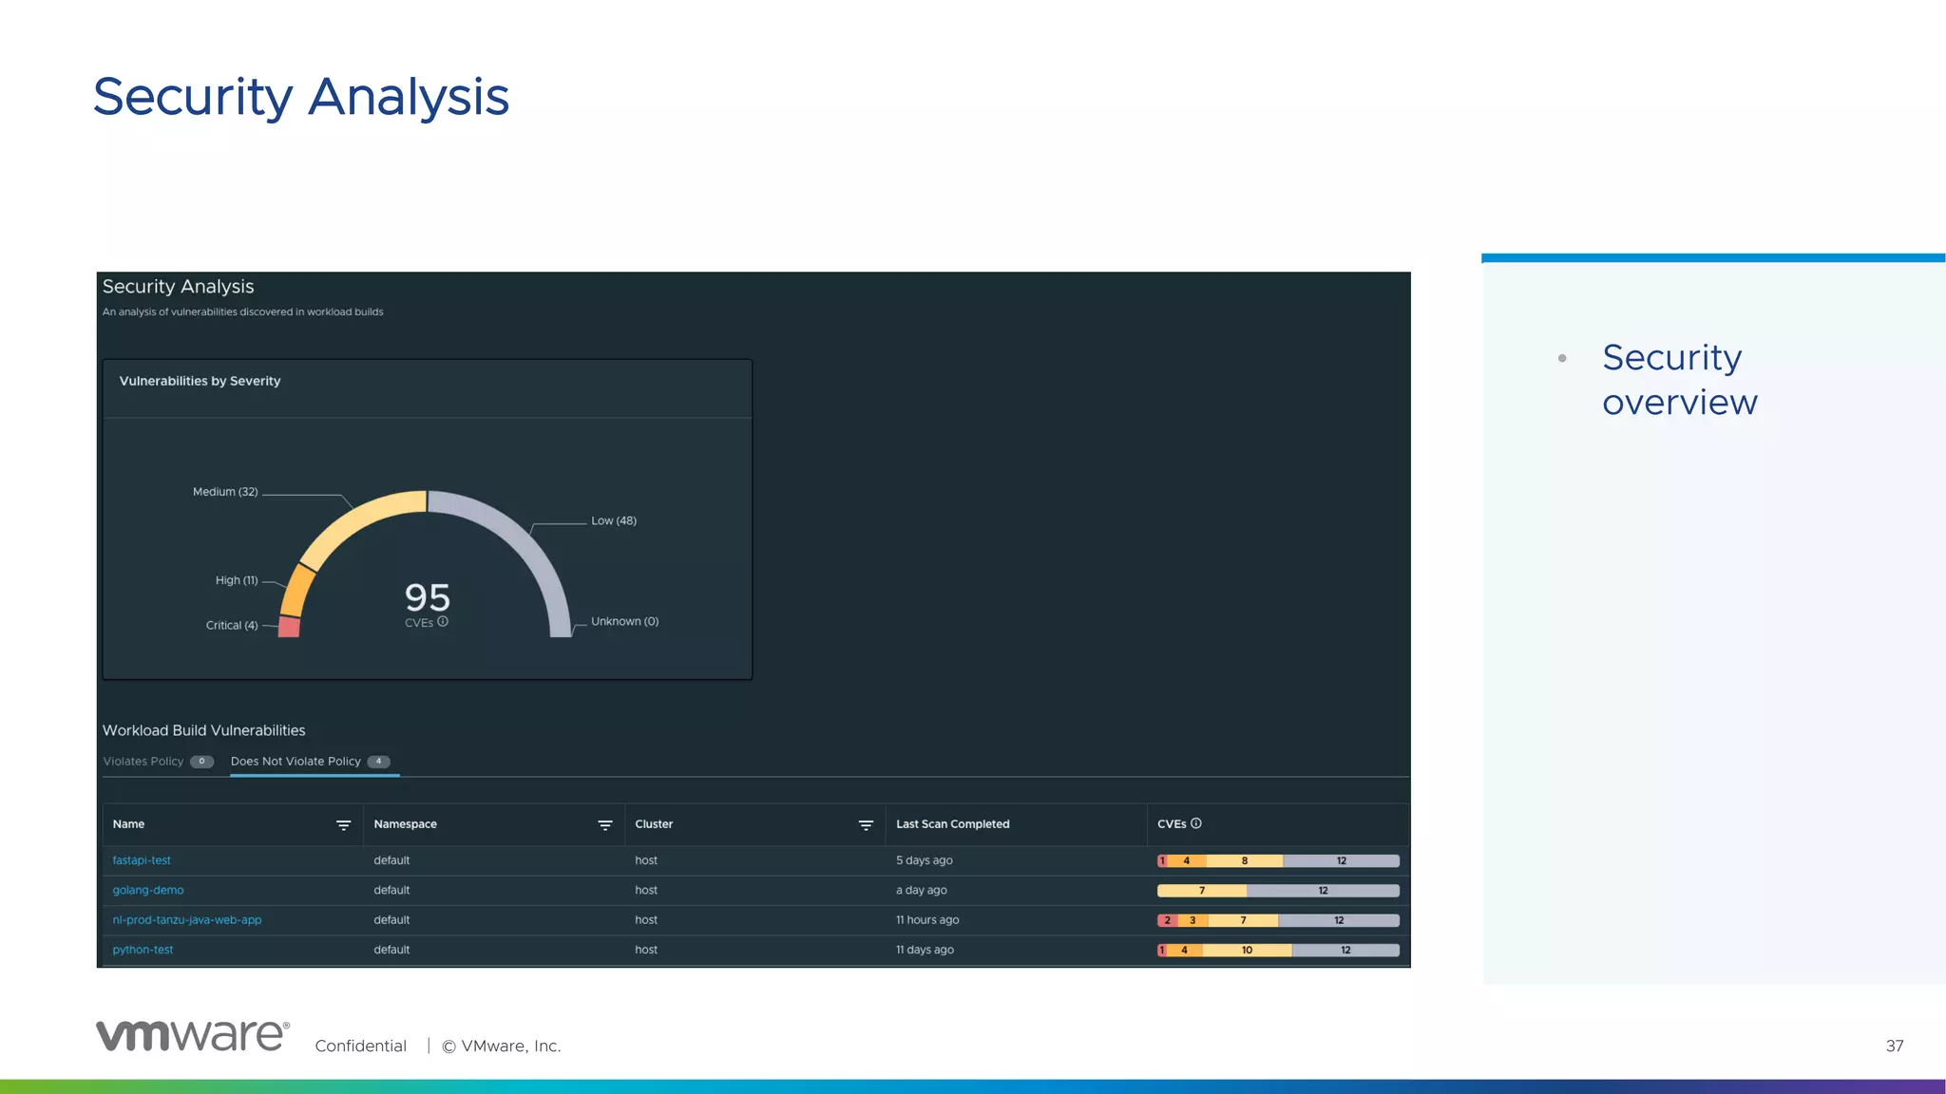Click the Namespace column filter icon
Screen dimensions: 1946x1094
pos(604,825)
